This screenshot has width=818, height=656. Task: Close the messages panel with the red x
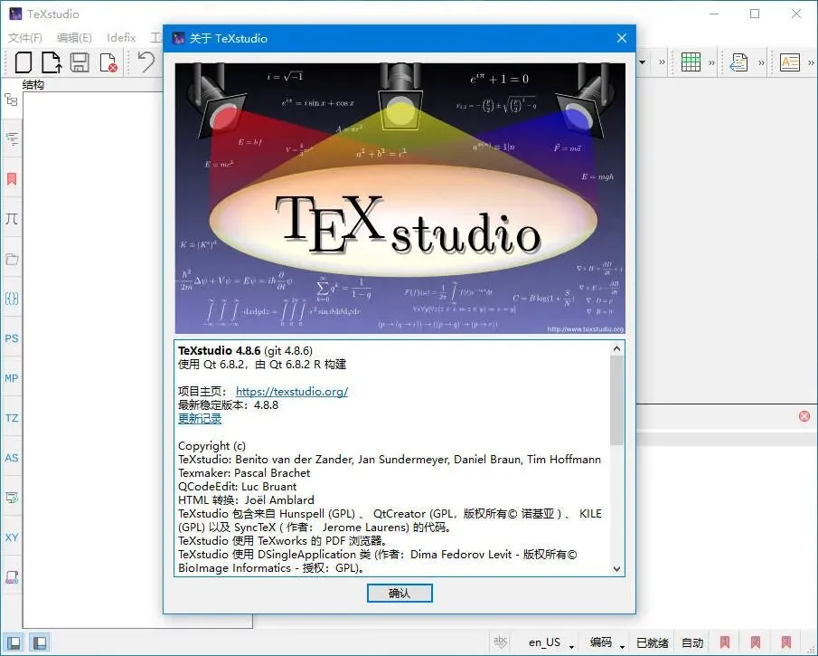(804, 416)
